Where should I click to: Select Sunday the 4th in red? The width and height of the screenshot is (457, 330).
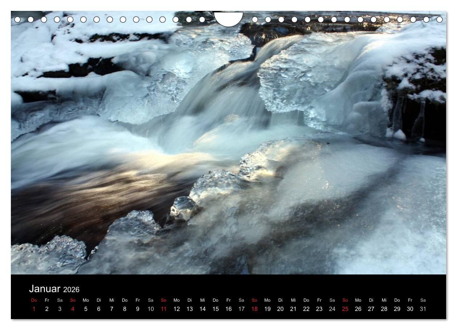[x=73, y=309]
